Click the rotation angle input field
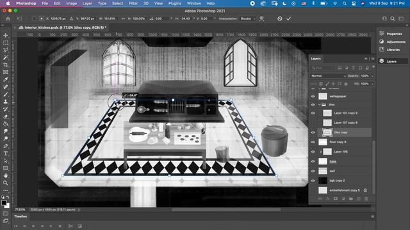The height and width of the screenshot is (230, 410). pyautogui.click(x=162, y=19)
